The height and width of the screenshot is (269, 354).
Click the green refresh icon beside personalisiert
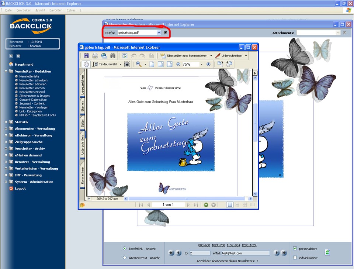tap(327, 252)
